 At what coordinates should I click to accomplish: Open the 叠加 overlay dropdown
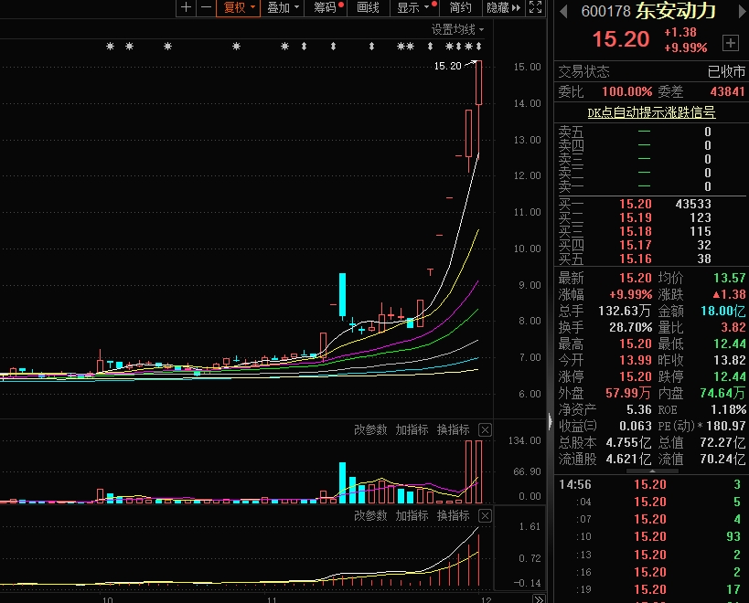click(283, 7)
